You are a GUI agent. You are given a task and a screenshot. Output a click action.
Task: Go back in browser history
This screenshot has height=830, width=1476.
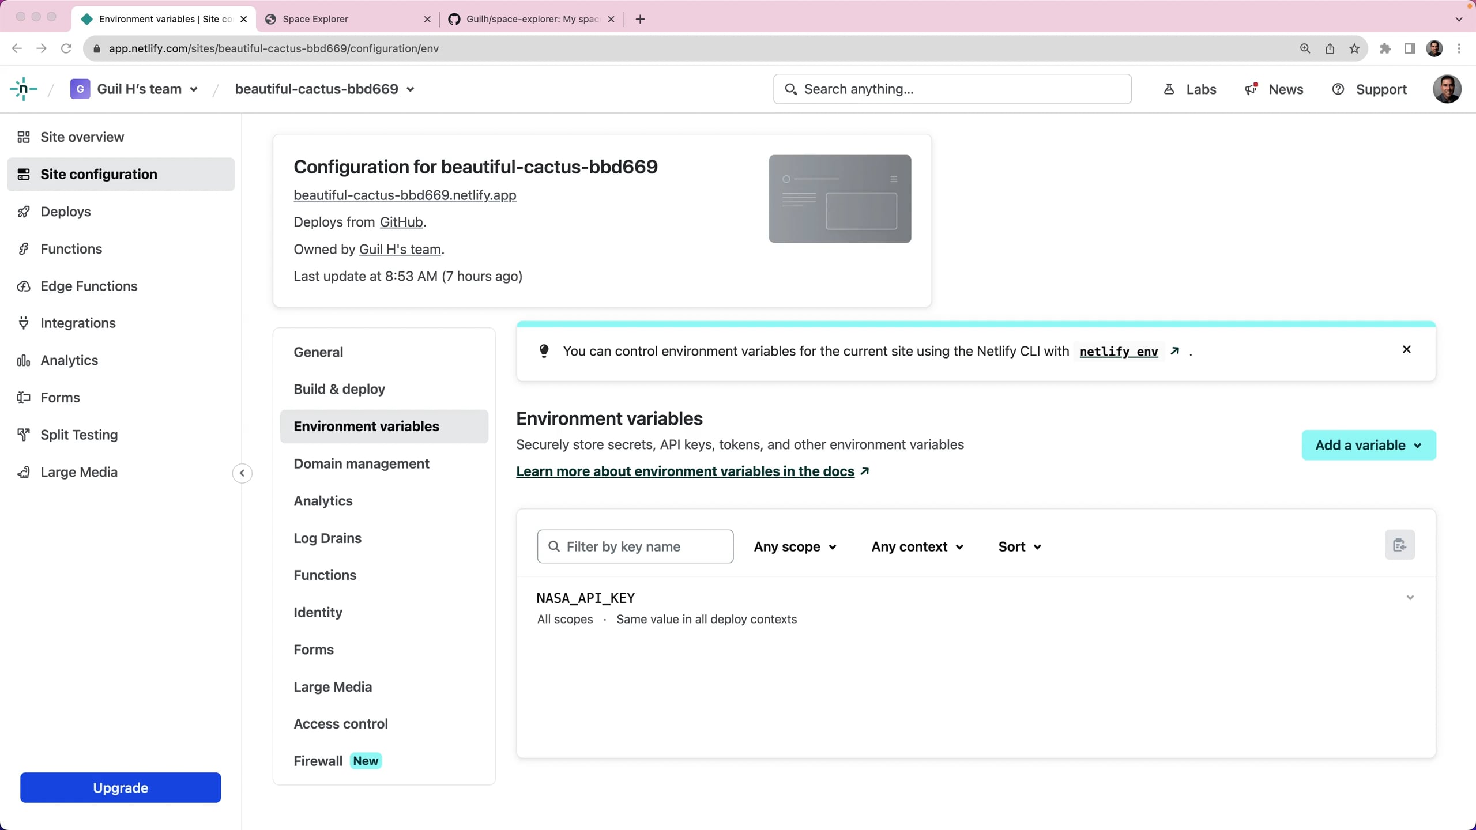pyautogui.click(x=17, y=48)
